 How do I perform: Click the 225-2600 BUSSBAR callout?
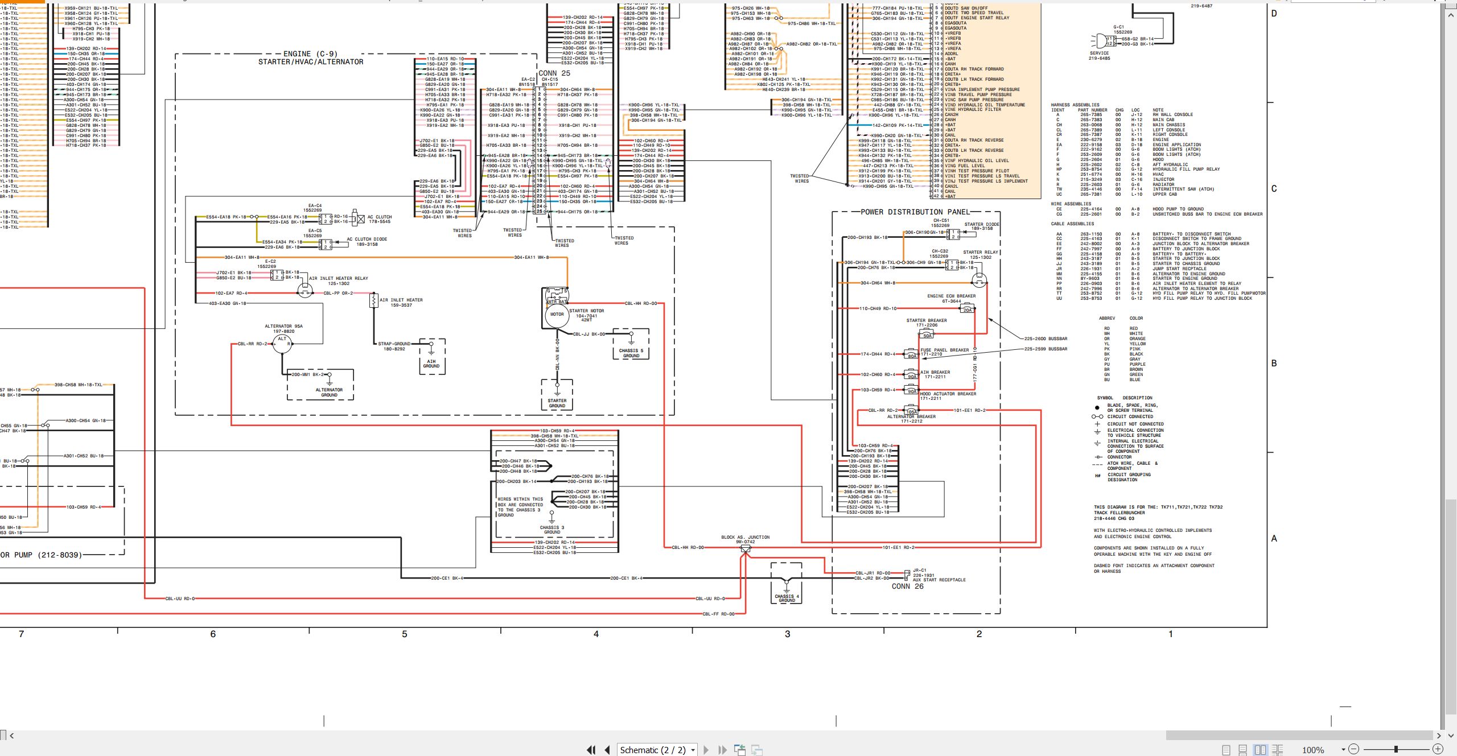pos(1046,338)
